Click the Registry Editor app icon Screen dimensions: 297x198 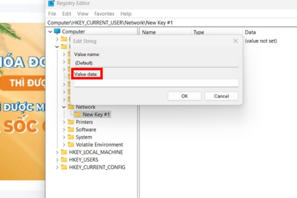pyautogui.click(x=51, y=3)
